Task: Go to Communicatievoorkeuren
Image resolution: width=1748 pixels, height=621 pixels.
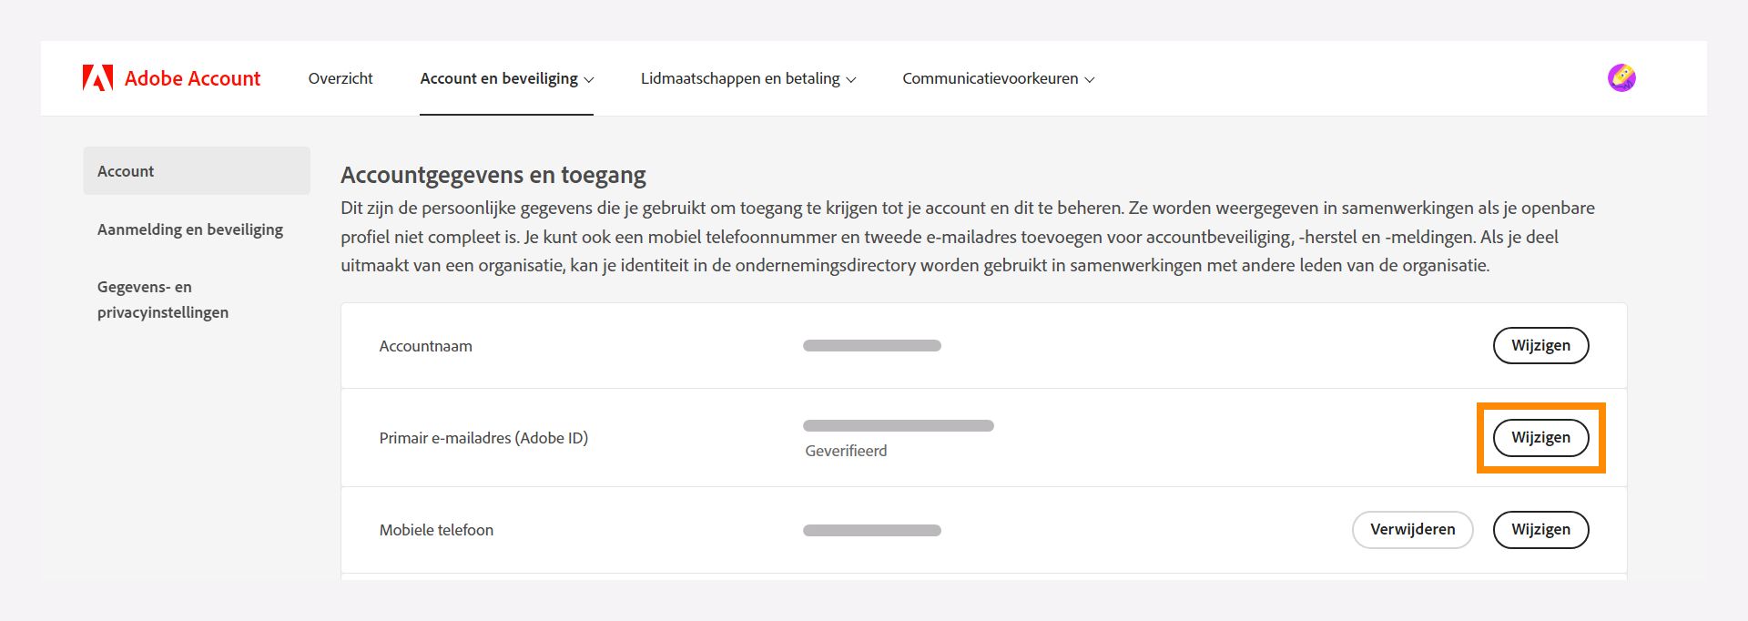Action: click(x=990, y=78)
